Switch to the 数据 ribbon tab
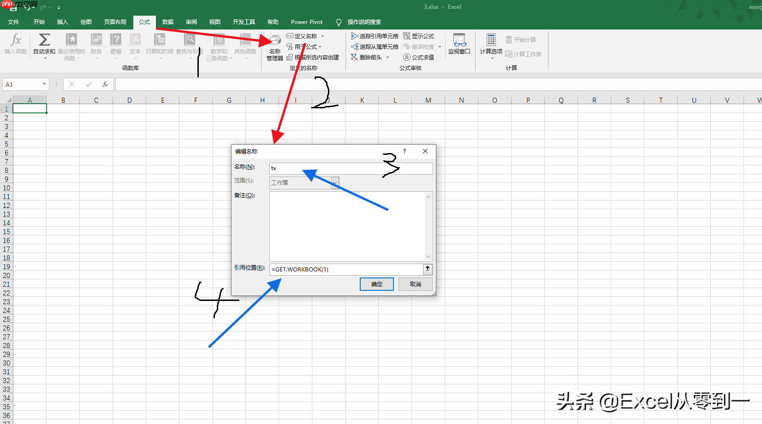 [x=168, y=22]
